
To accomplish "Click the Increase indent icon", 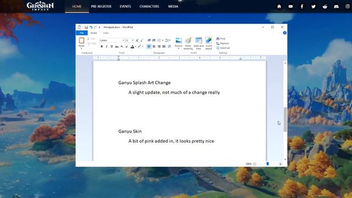I will coord(154,40).
